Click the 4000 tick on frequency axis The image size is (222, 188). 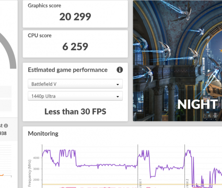[37, 158]
